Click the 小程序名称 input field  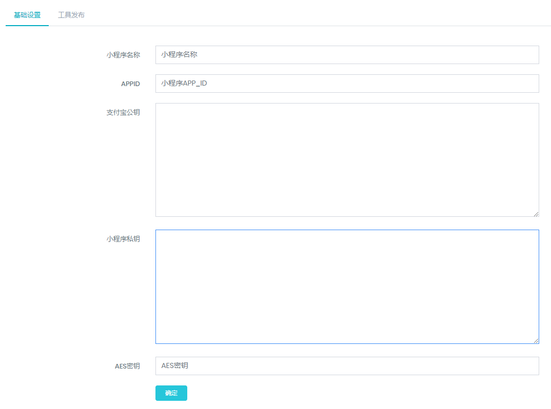pyautogui.click(x=347, y=55)
